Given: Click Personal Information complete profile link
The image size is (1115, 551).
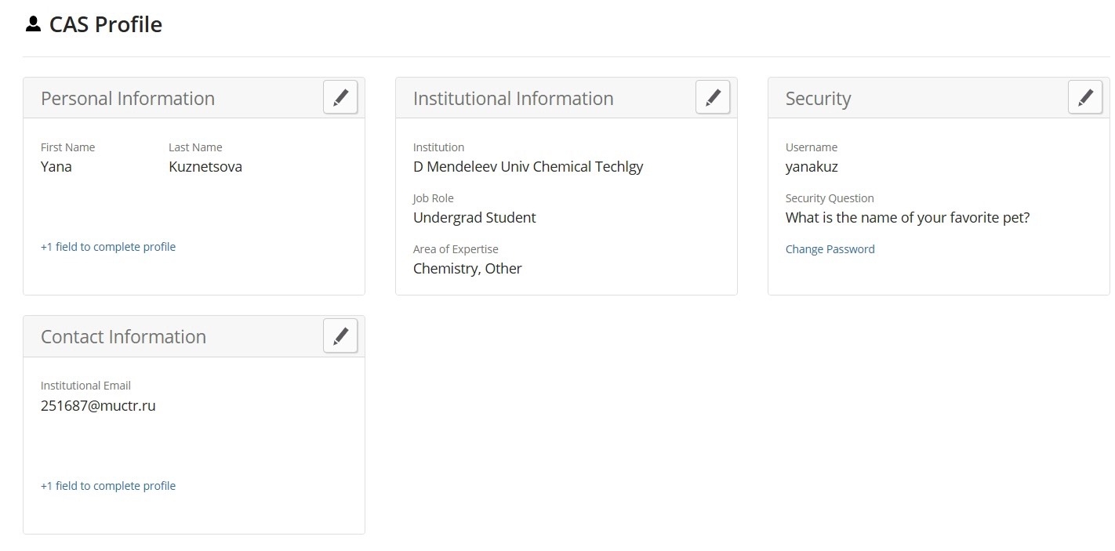Looking at the screenshot, I should click(x=108, y=247).
